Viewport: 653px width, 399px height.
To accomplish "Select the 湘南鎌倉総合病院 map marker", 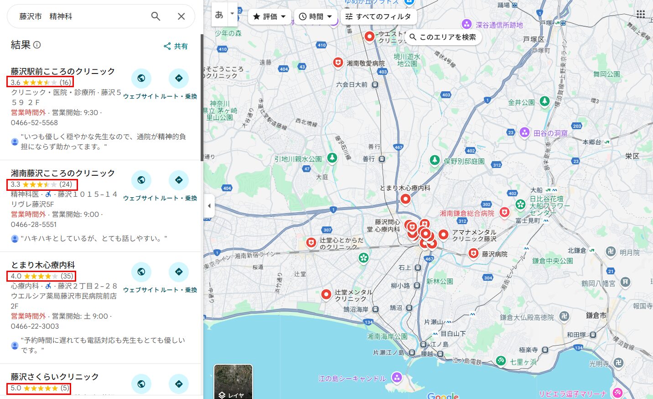I will click(504, 212).
